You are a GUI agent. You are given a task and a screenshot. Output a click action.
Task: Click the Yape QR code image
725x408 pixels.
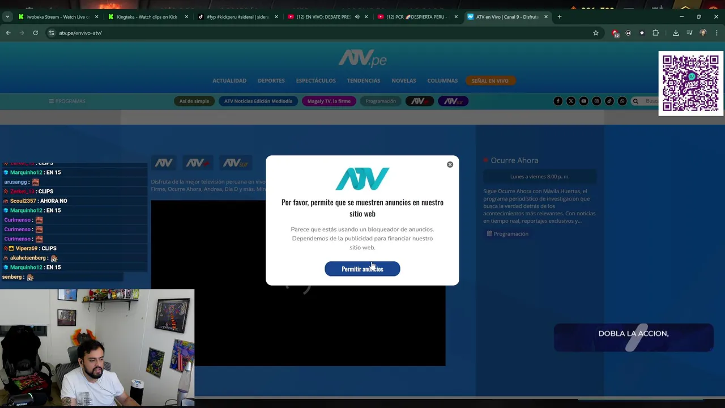(690, 83)
